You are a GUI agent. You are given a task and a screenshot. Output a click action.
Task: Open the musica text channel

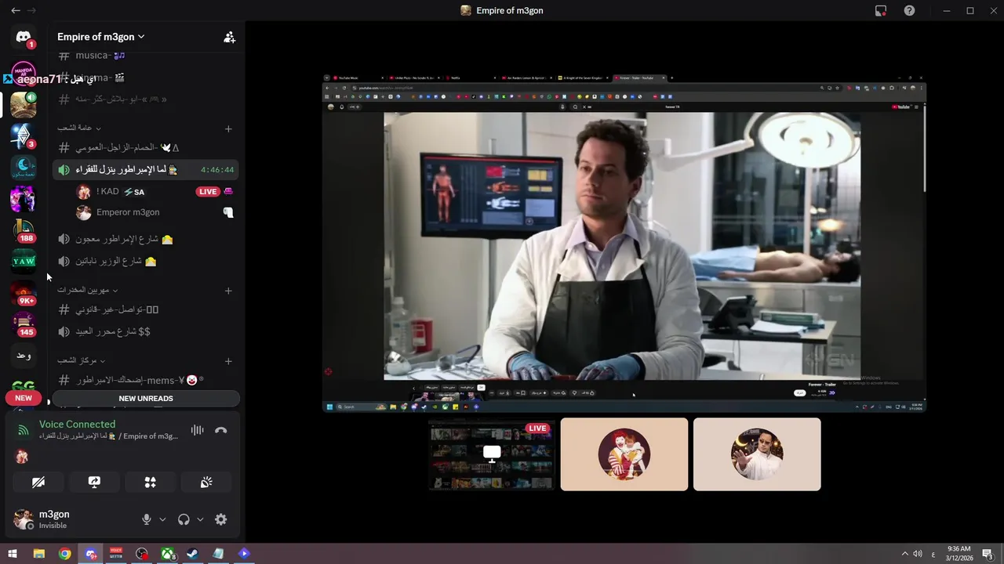(x=146, y=56)
